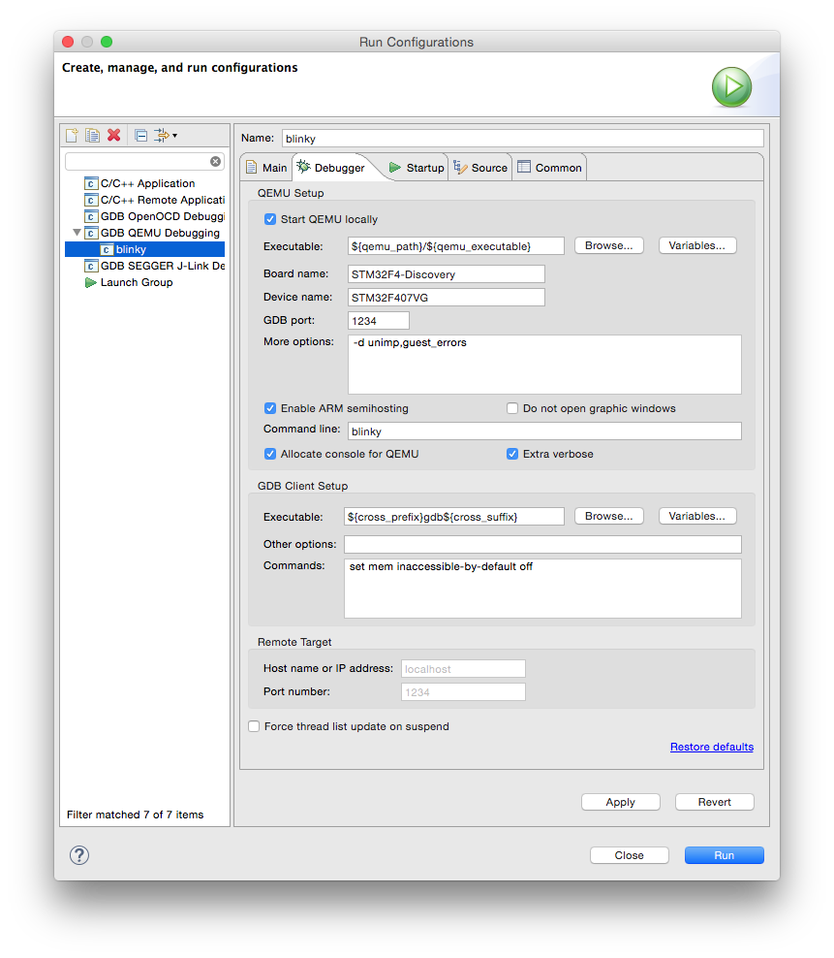
Task: Duplicate the selected launch configuration
Action: [92, 135]
